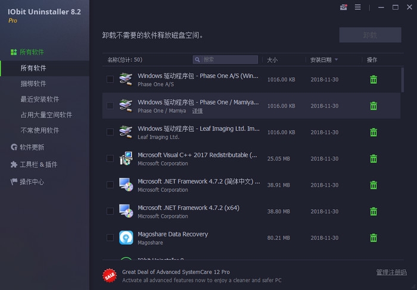Click trash icon for .NET Framework 4.7.2 (x64)
The width and height of the screenshot is (417, 290).
pos(374,212)
